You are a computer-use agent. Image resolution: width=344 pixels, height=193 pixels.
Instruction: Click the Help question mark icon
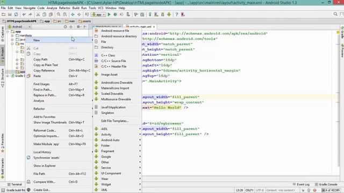coord(177,14)
